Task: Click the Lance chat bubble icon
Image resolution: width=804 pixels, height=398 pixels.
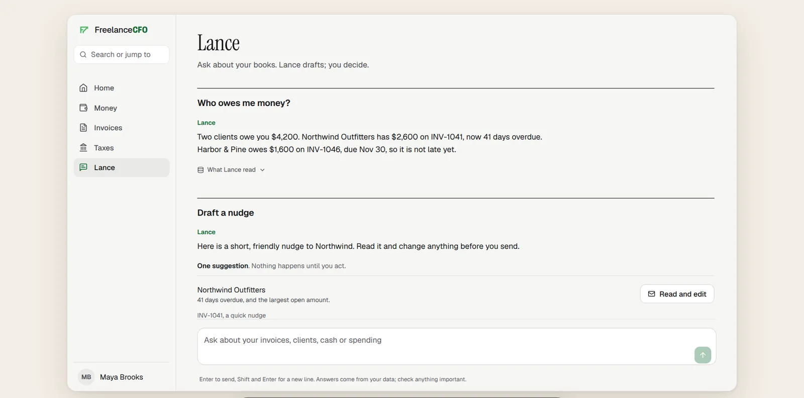Action: pos(83,167)
